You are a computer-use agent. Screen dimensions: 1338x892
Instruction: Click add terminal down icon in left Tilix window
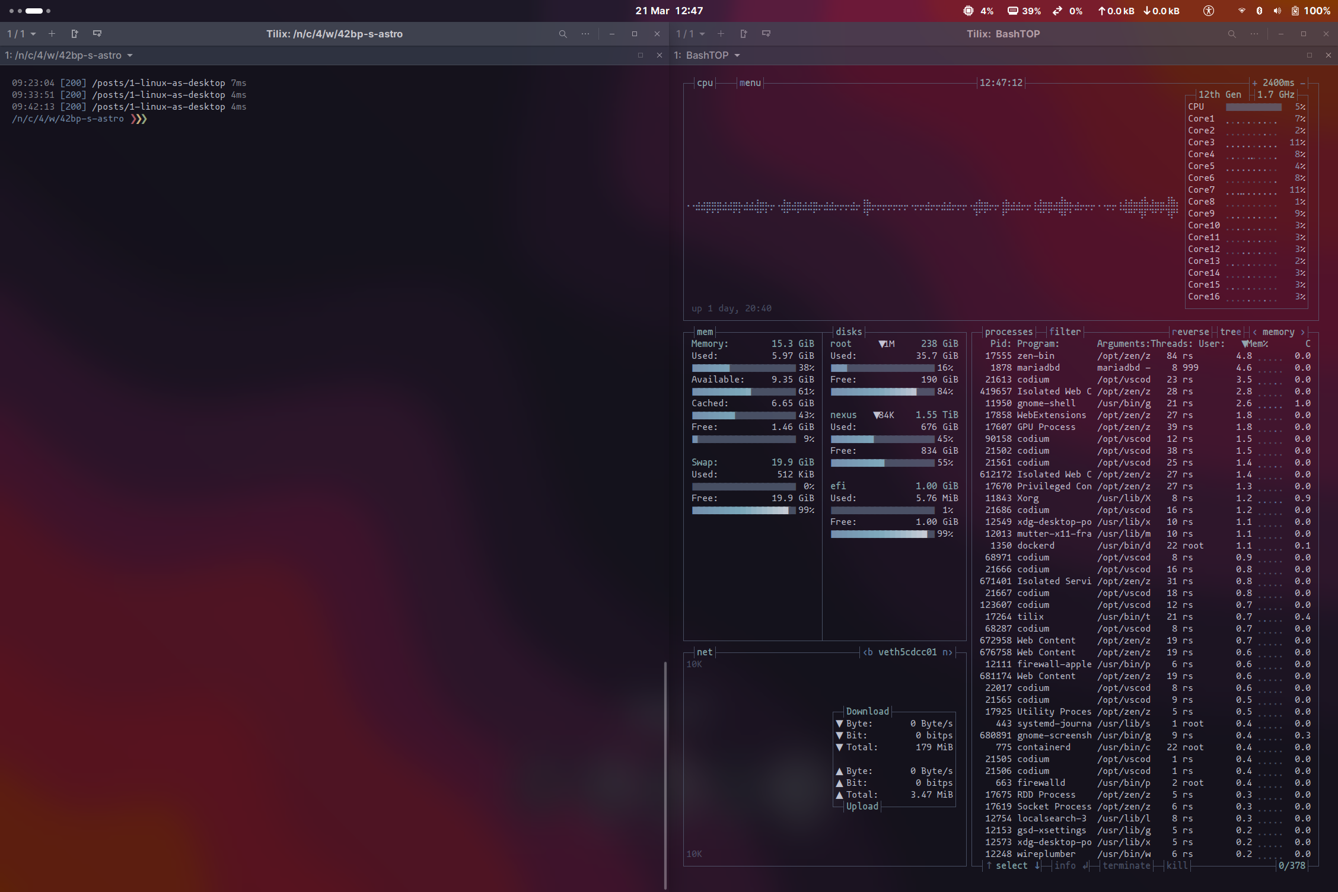pyautogui.click(x=97, y=34)
